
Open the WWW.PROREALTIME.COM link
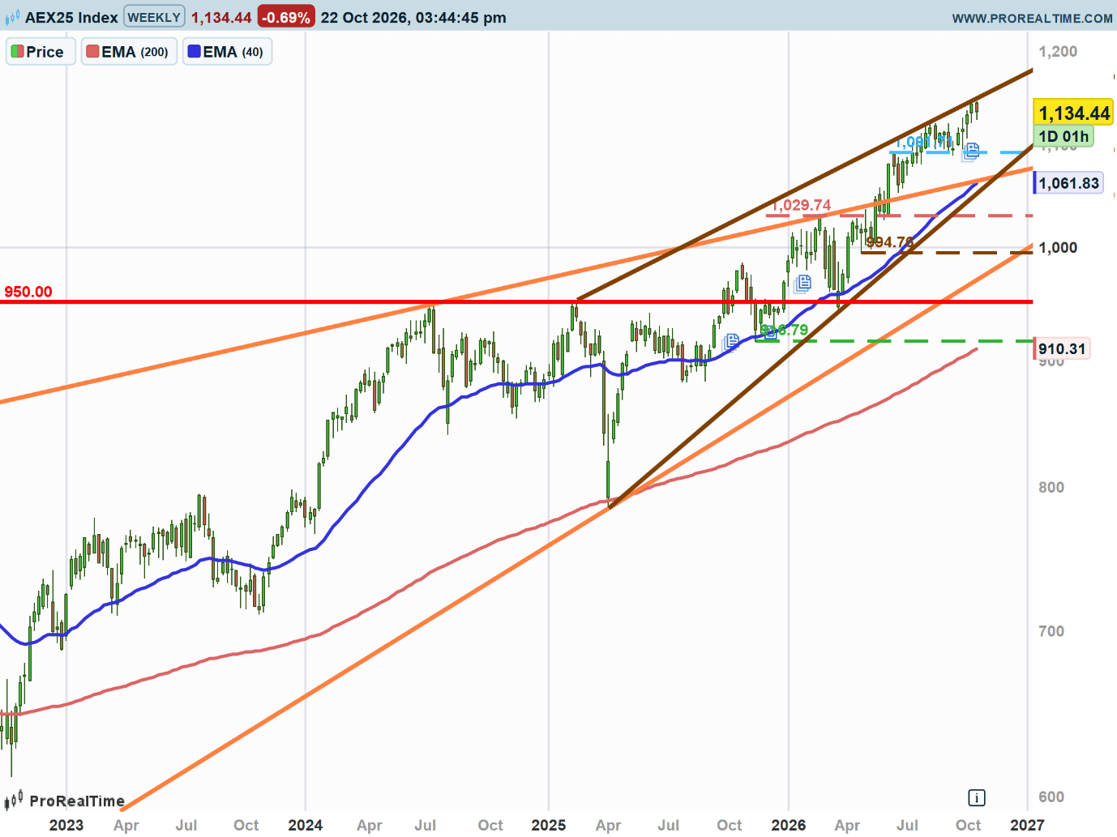pyautogui.click(x=1032, y=18)
